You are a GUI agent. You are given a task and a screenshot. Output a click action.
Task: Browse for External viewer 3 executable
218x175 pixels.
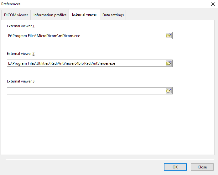tap(169, 91)
